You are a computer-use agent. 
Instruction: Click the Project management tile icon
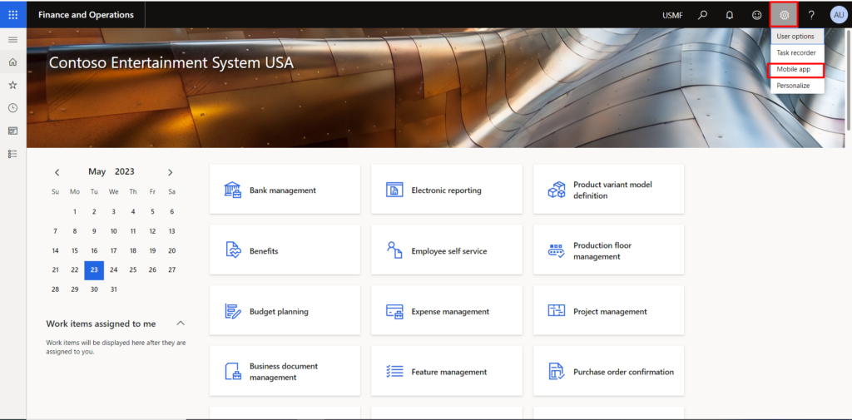(557, 311)
